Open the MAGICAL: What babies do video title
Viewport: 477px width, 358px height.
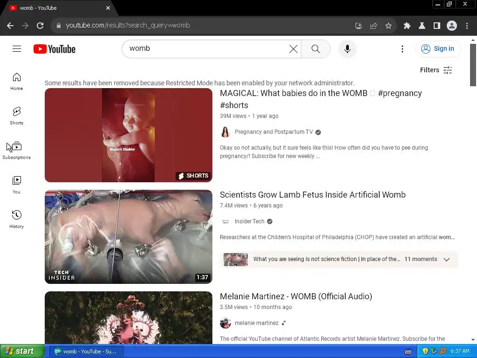click(320, 99)
